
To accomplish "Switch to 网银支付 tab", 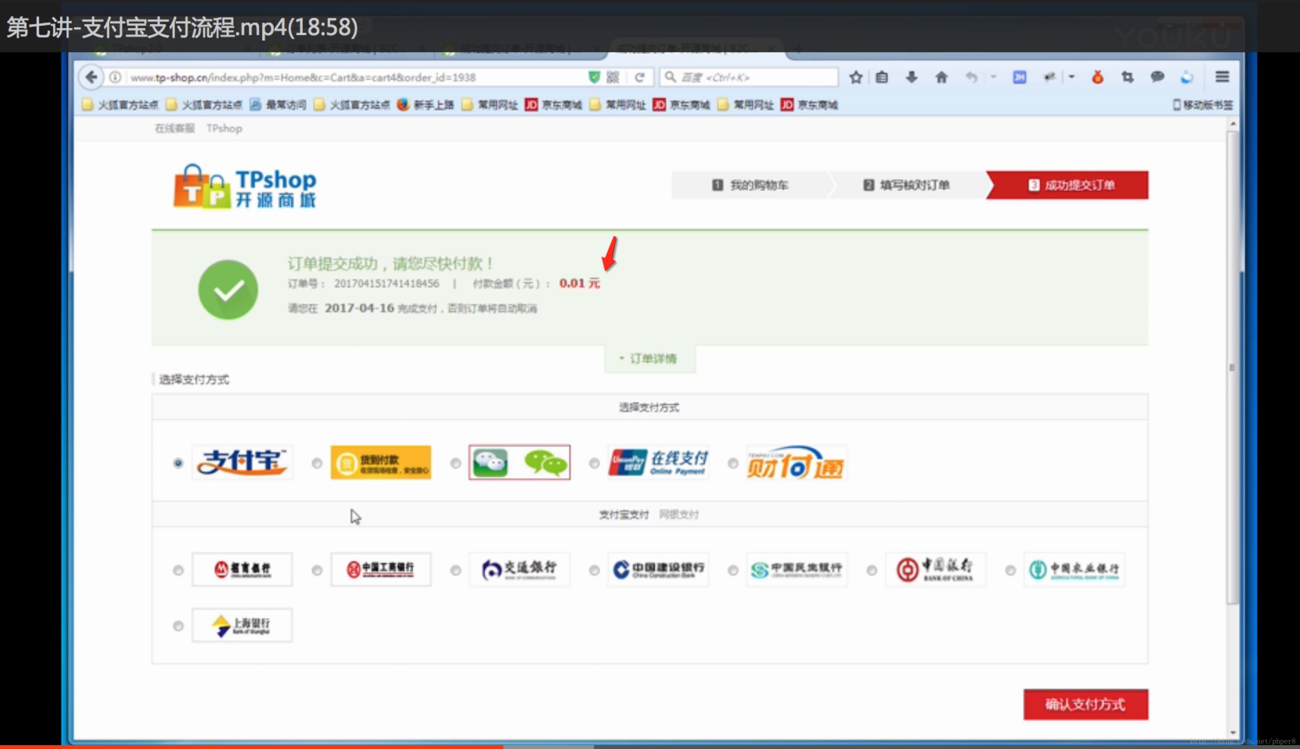I will pos(678,515).
